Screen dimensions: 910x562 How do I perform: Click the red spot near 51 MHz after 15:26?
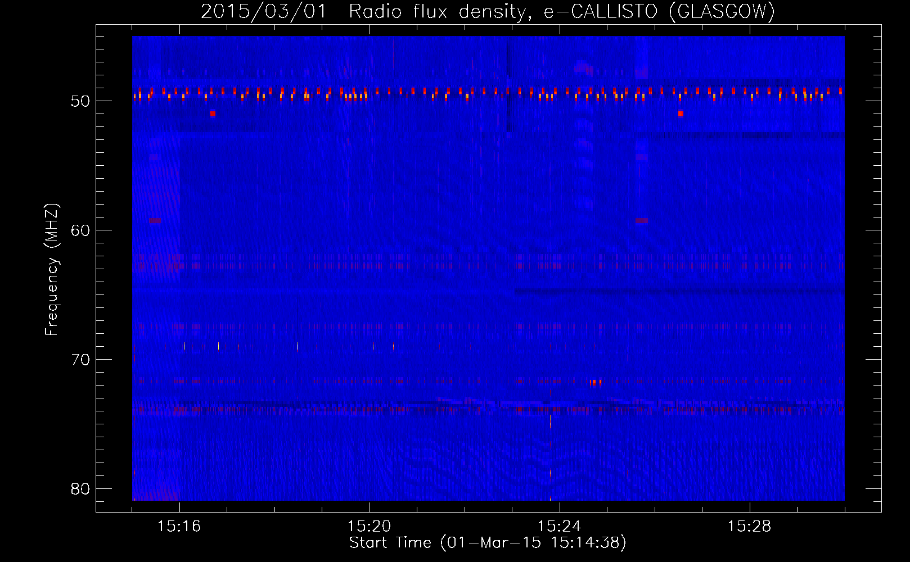(681, 114)
